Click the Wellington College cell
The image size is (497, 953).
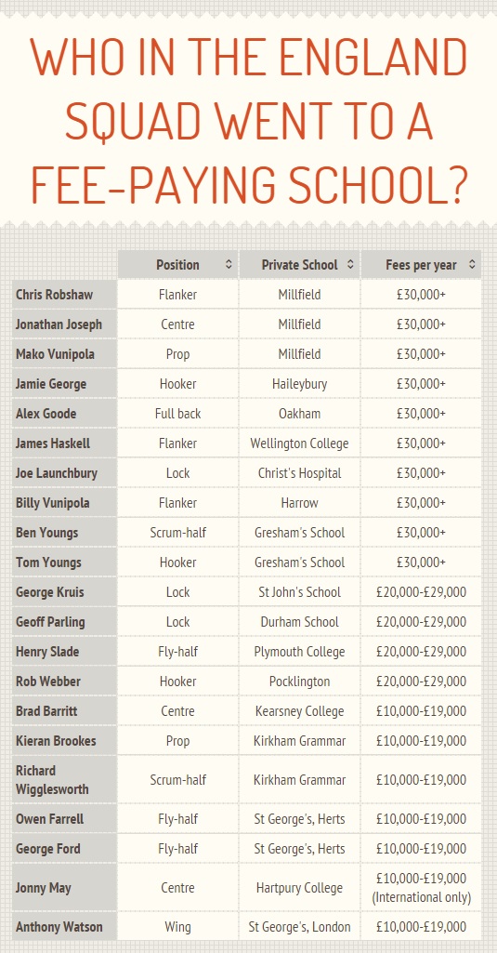(x=299, y=443)
